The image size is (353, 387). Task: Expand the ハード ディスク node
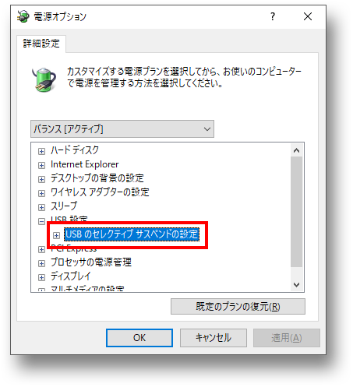click(41, 151)
